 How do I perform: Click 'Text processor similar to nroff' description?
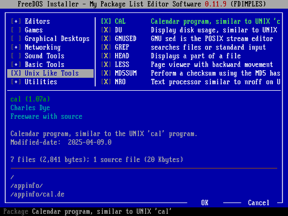point(216,82)
